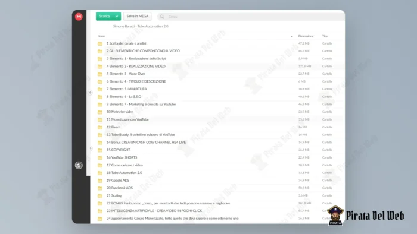The image size is (417, 234).
Task: Click the MEGA logo icon
Action: 79,17
